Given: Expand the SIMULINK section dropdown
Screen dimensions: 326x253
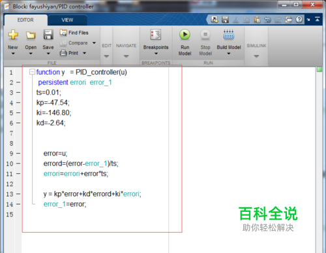Looking at the screenshot, I should (256, 56).
